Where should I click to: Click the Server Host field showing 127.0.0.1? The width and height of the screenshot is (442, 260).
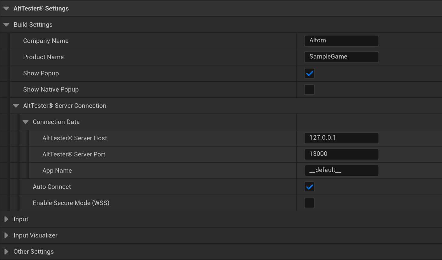coord(341,138)
